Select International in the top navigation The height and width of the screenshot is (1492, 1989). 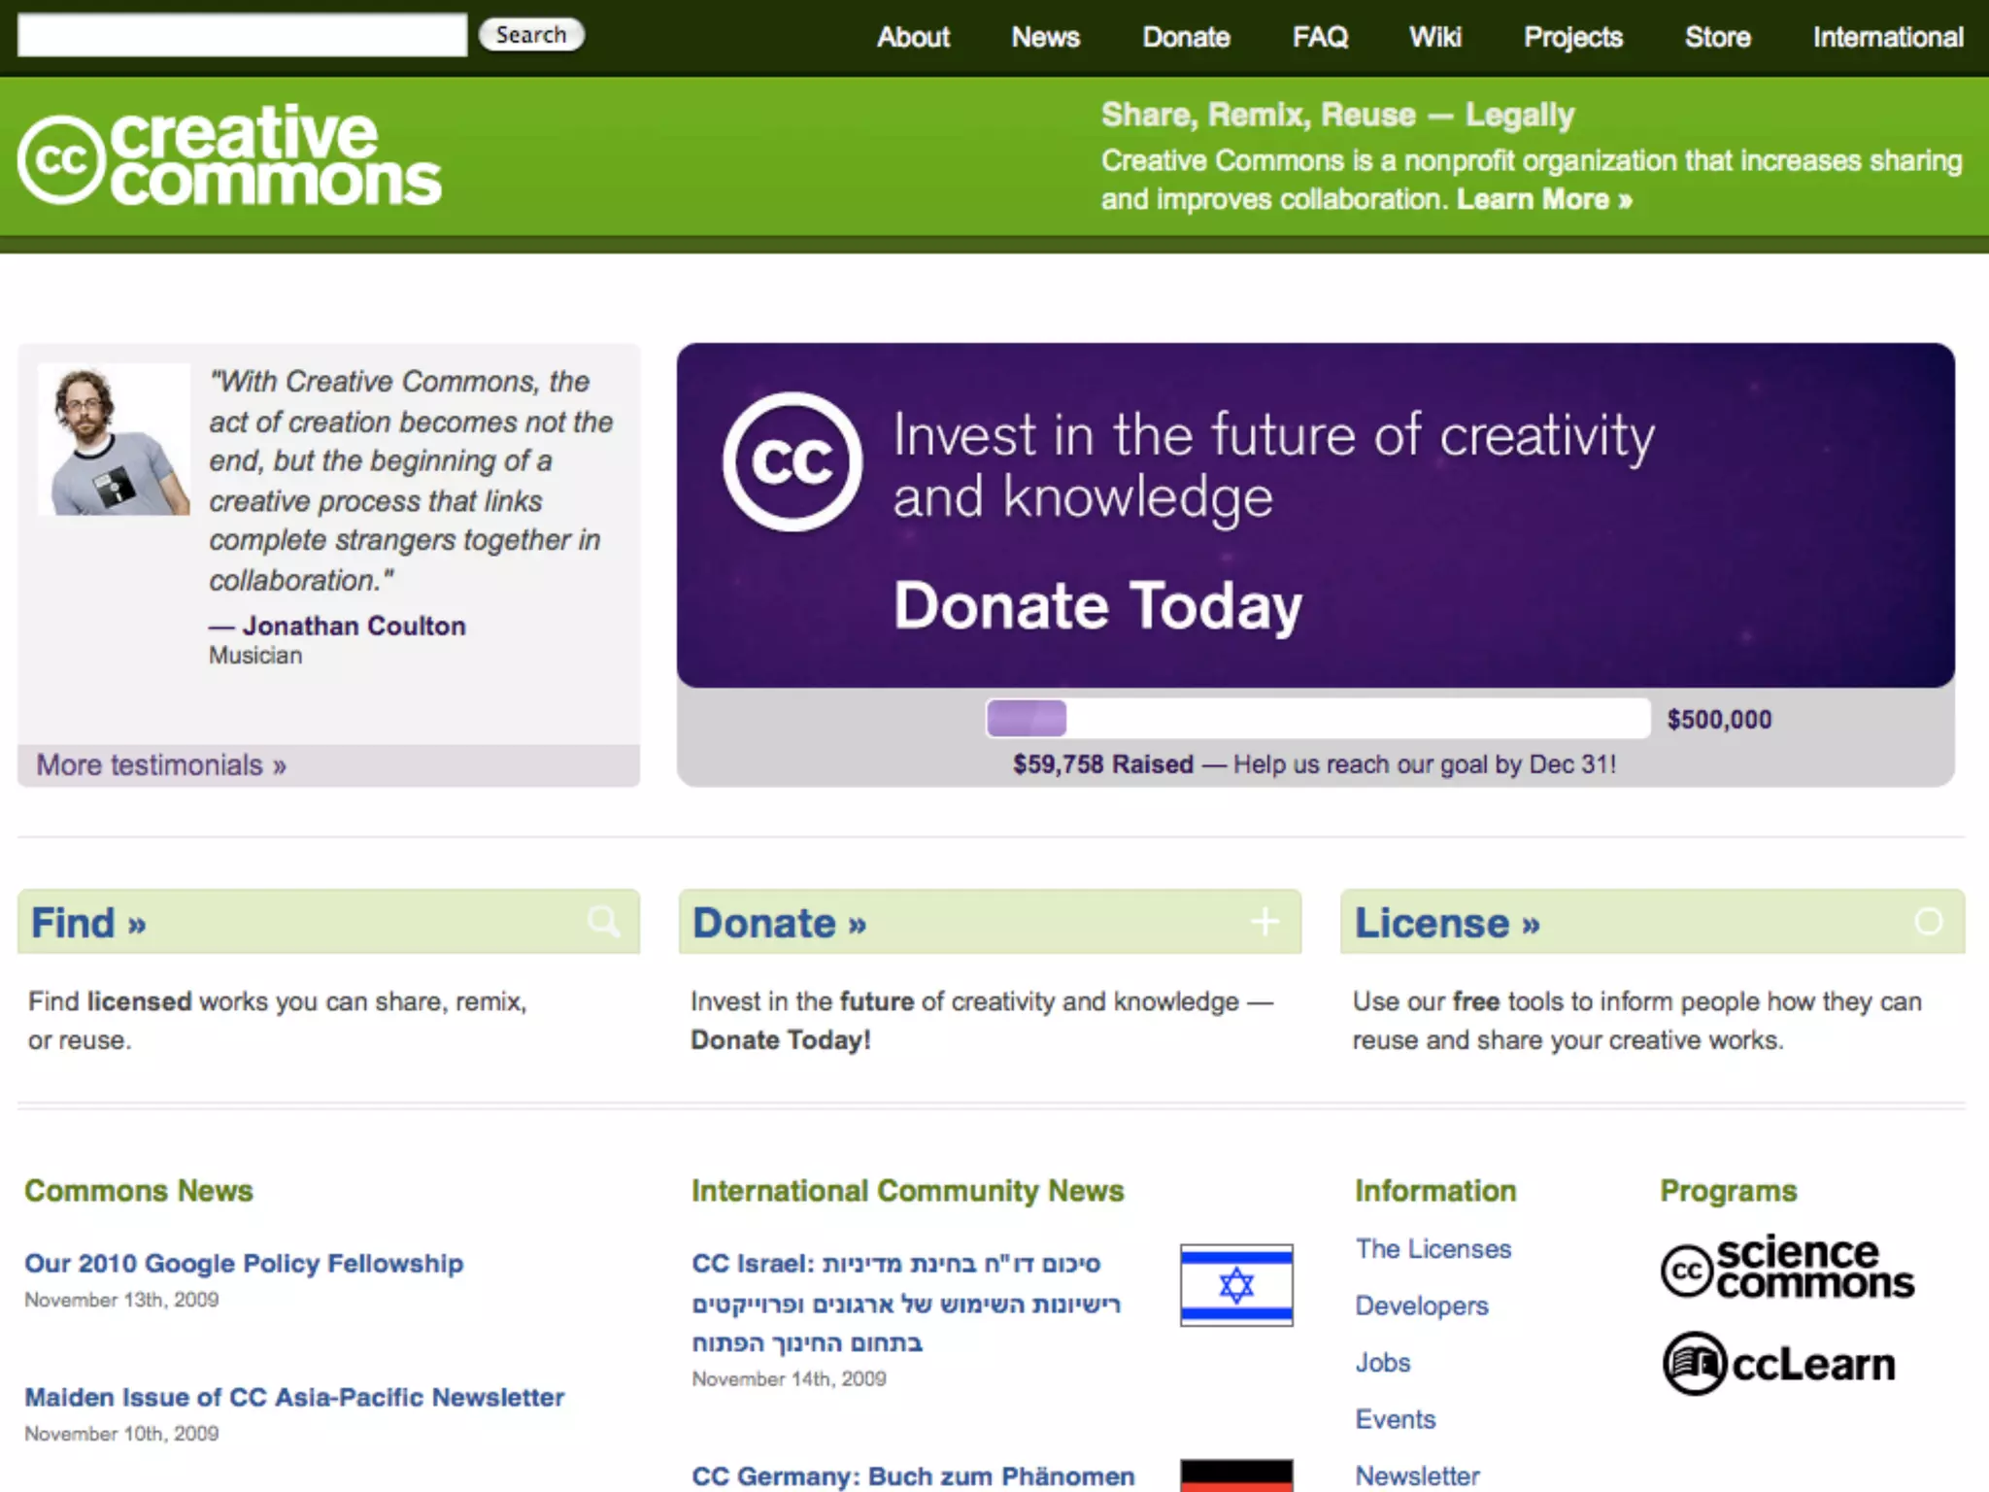(x=1887, y=37)
